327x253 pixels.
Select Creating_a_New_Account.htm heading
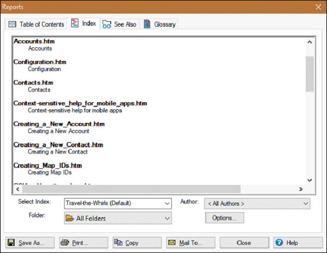pos(59,124)
